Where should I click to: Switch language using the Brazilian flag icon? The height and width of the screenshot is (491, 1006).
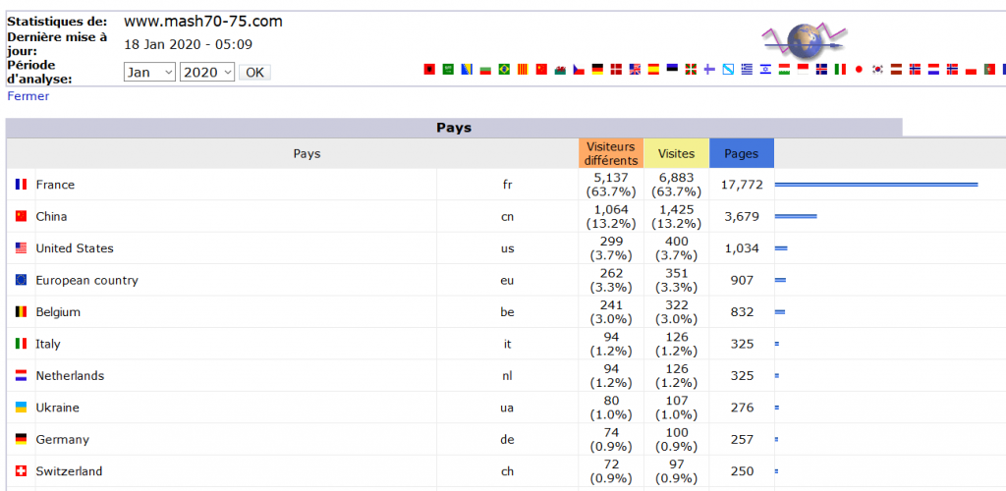tap(504, 69)
